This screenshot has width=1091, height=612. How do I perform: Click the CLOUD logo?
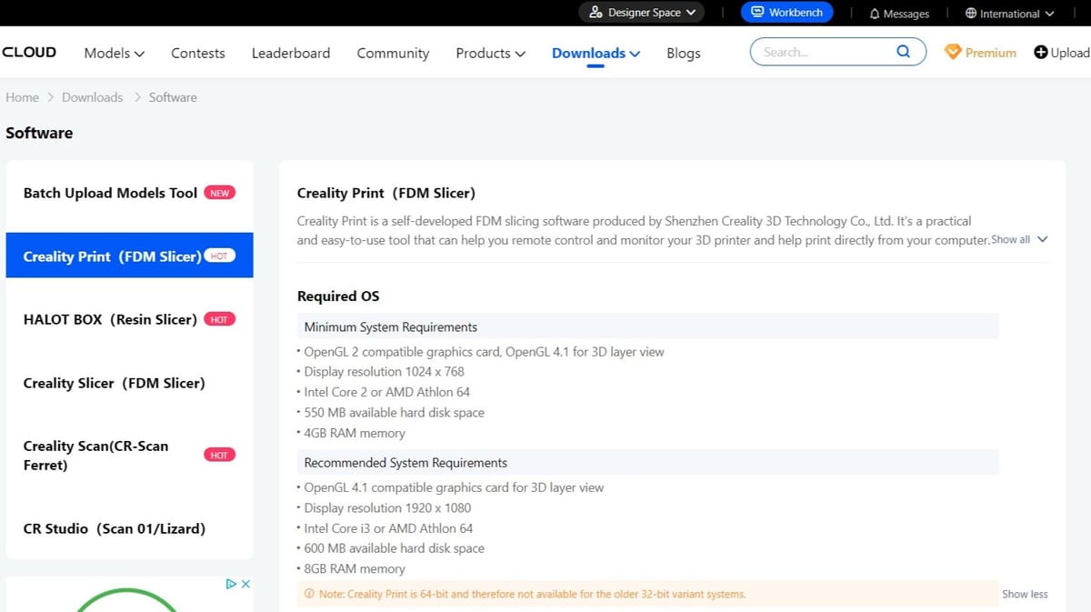pos(29,52)
